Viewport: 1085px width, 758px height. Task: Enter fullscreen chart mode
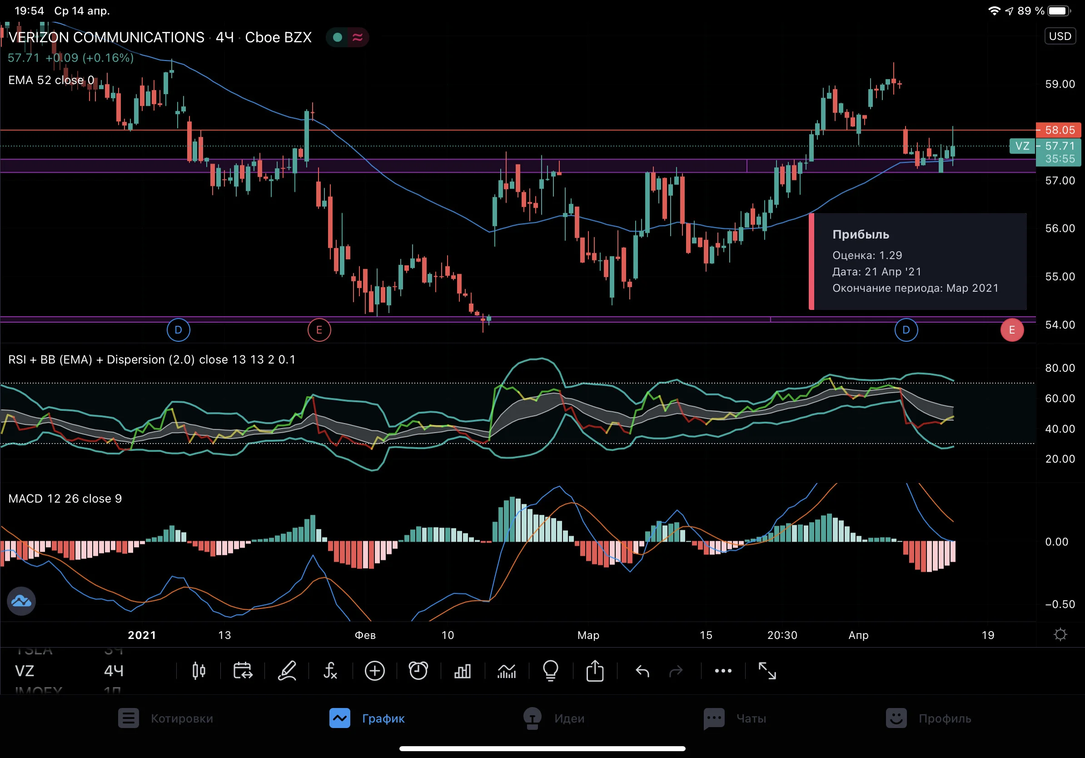767,671
